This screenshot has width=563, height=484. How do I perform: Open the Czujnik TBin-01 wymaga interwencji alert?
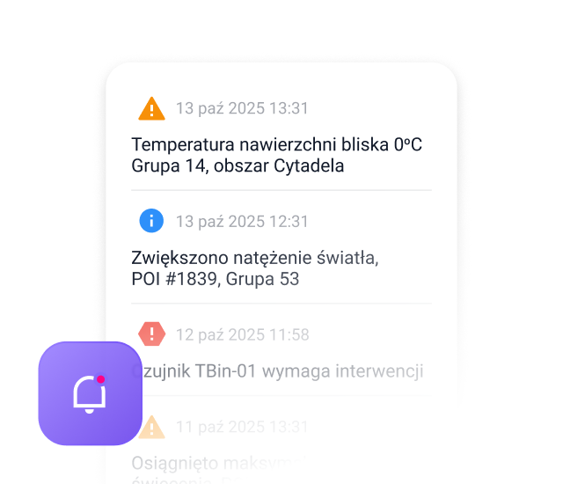(x=278, y=371)
